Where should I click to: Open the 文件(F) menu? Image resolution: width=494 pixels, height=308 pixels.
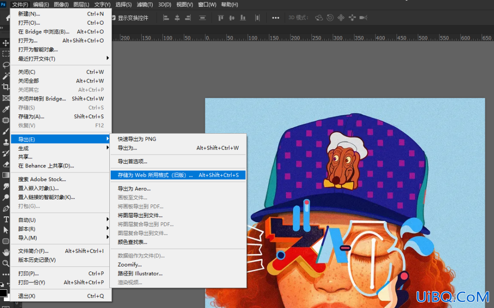point(21,5)
